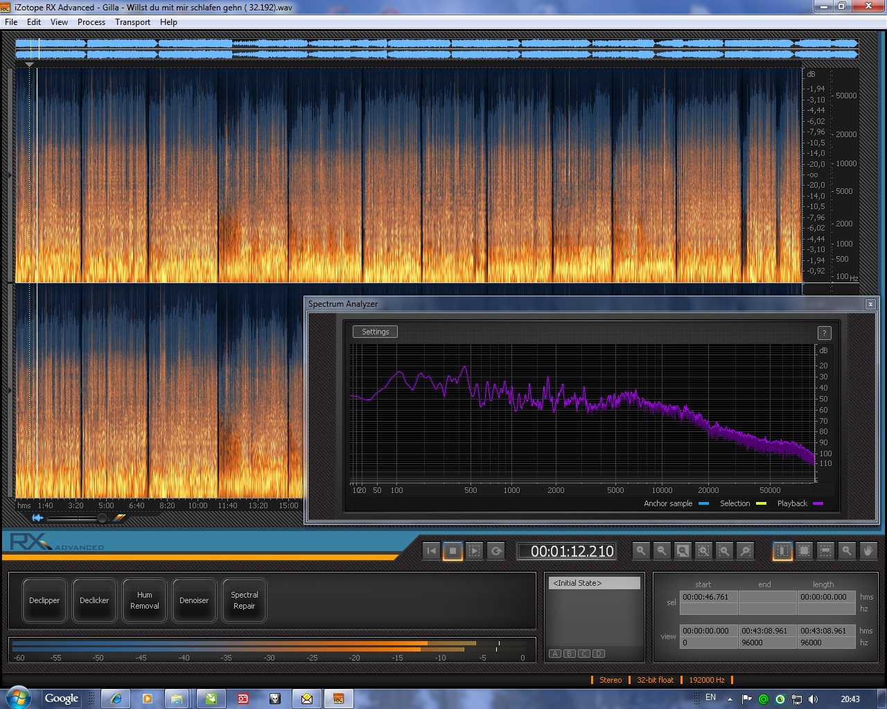Click the play selection button

point(475,551)
